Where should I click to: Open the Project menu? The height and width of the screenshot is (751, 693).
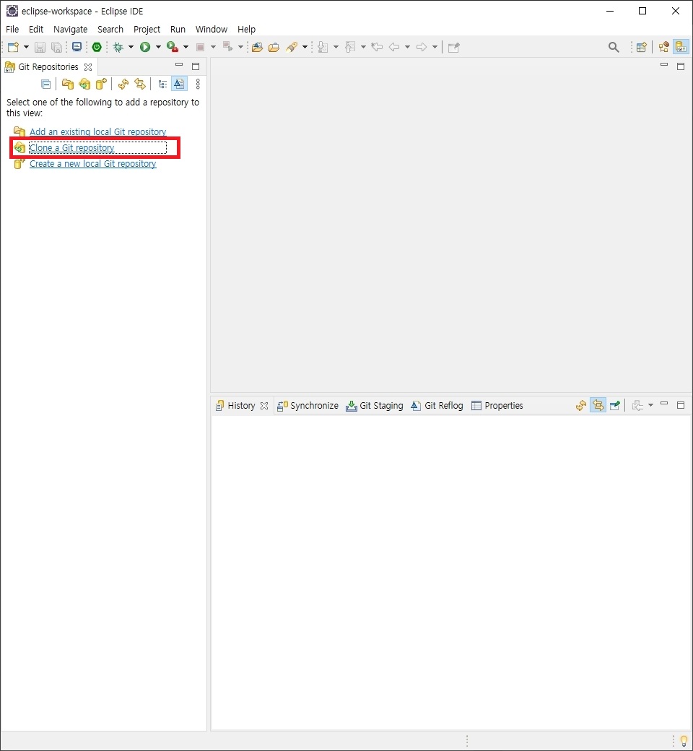(147, 29)
